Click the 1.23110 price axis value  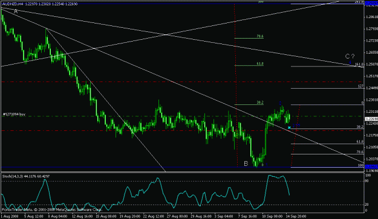tap(371, 112)
